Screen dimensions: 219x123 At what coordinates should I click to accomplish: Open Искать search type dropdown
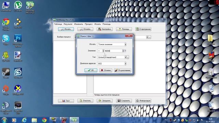tap(126, 44)
